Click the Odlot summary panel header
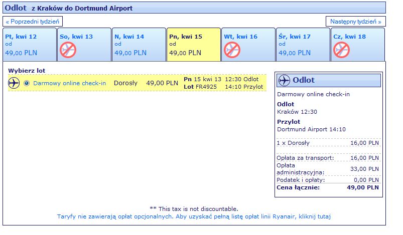The height and width of the screenshot is (235, 403). (329, 80)
